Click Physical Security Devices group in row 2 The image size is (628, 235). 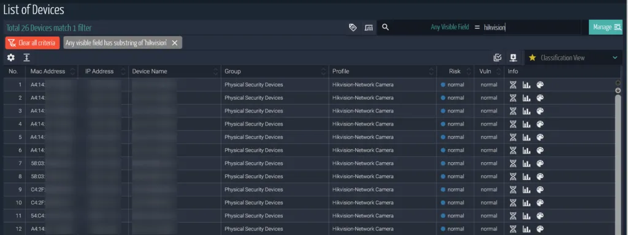(253, 98)
